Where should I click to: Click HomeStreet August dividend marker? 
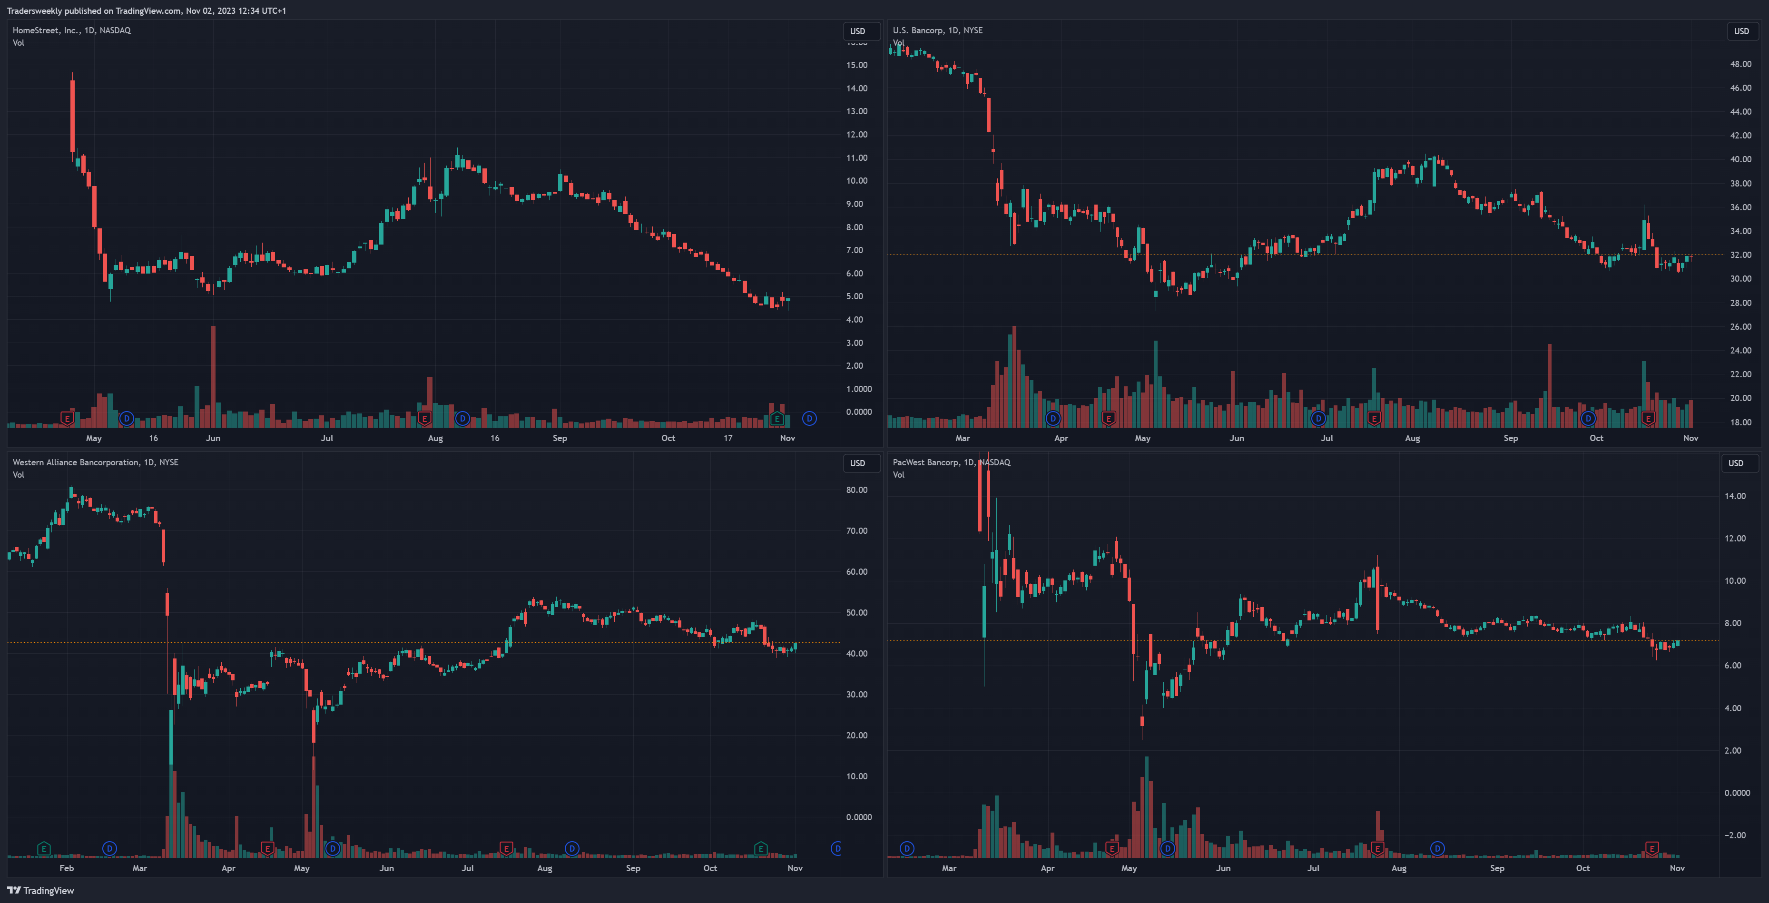tap(463, 418)
